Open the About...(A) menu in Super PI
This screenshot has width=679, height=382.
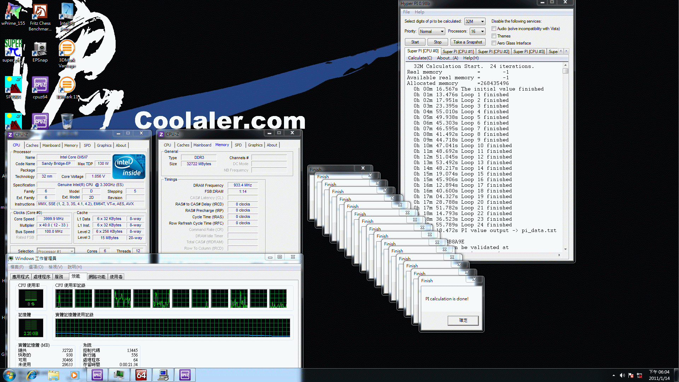click(447, 58)
